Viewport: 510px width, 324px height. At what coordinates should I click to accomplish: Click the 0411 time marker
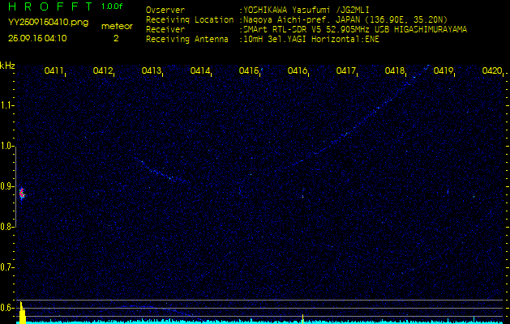tap(54, 71)
